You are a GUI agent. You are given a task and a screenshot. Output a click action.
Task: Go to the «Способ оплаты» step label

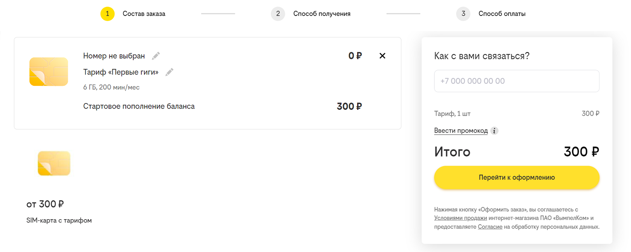click(x=502, y=14)
